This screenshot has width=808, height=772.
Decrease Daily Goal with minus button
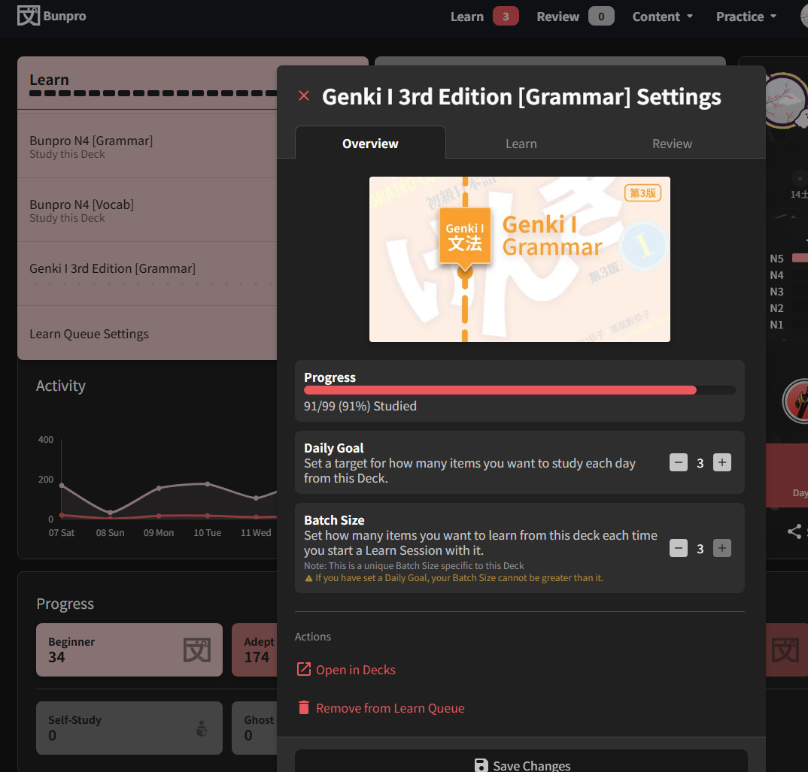tap(679, 463)
